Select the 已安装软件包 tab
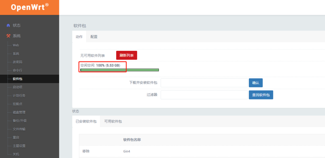The width and height of the screenshot is (325, 158). (x=86, y=121)
